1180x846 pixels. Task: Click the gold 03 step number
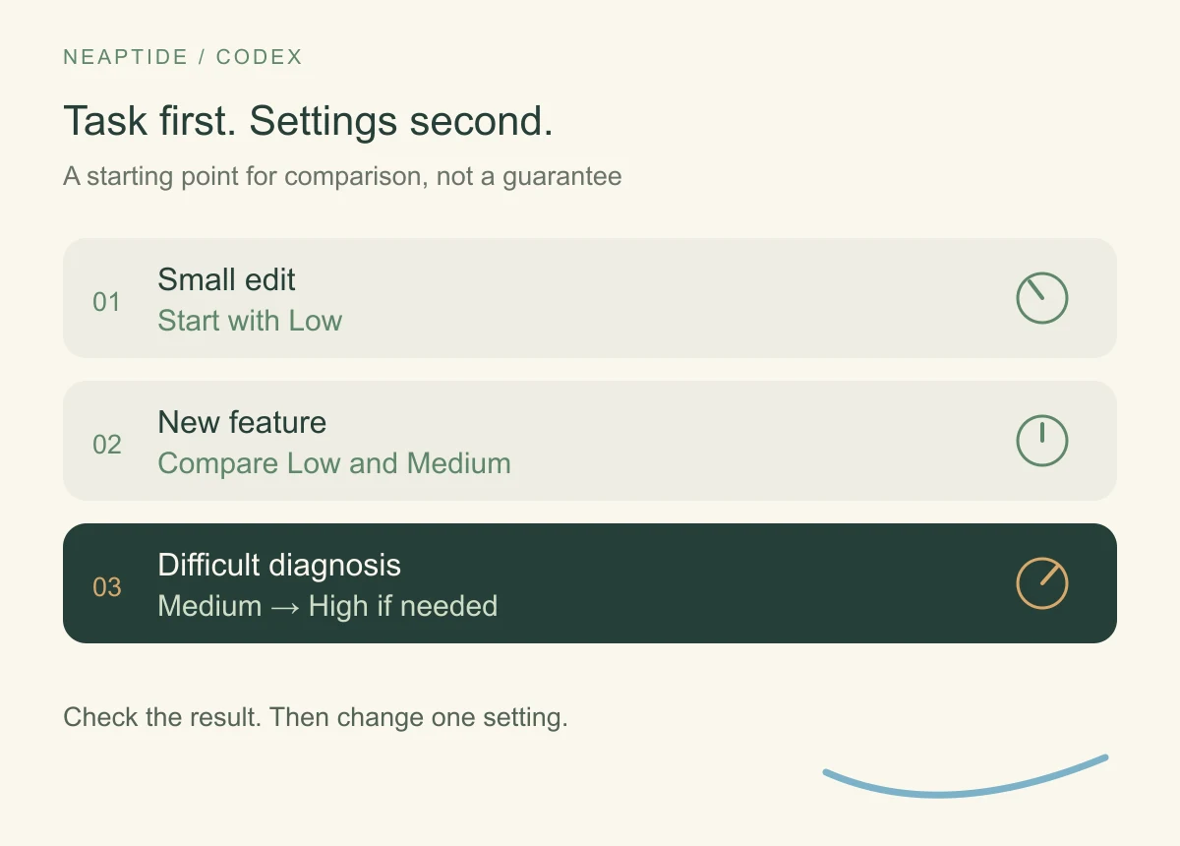click(106, 587)
